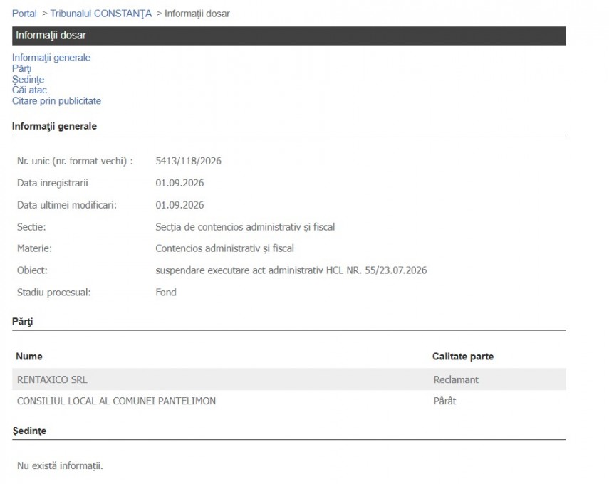The width and height of the screenshot is (609, 484).
Task: Click the 'Data ultimei modificari' label
Action: click(67, 205)
